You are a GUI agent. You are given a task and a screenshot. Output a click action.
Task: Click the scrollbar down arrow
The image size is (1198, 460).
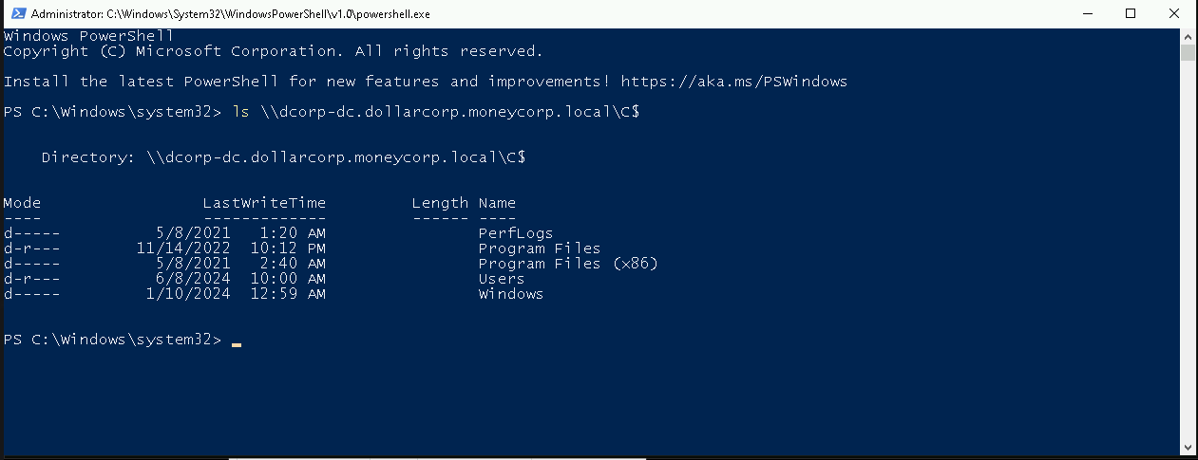(1188, 446)
